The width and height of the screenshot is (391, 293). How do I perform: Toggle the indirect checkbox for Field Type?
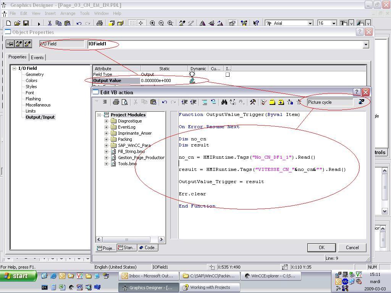click(228, 74)
